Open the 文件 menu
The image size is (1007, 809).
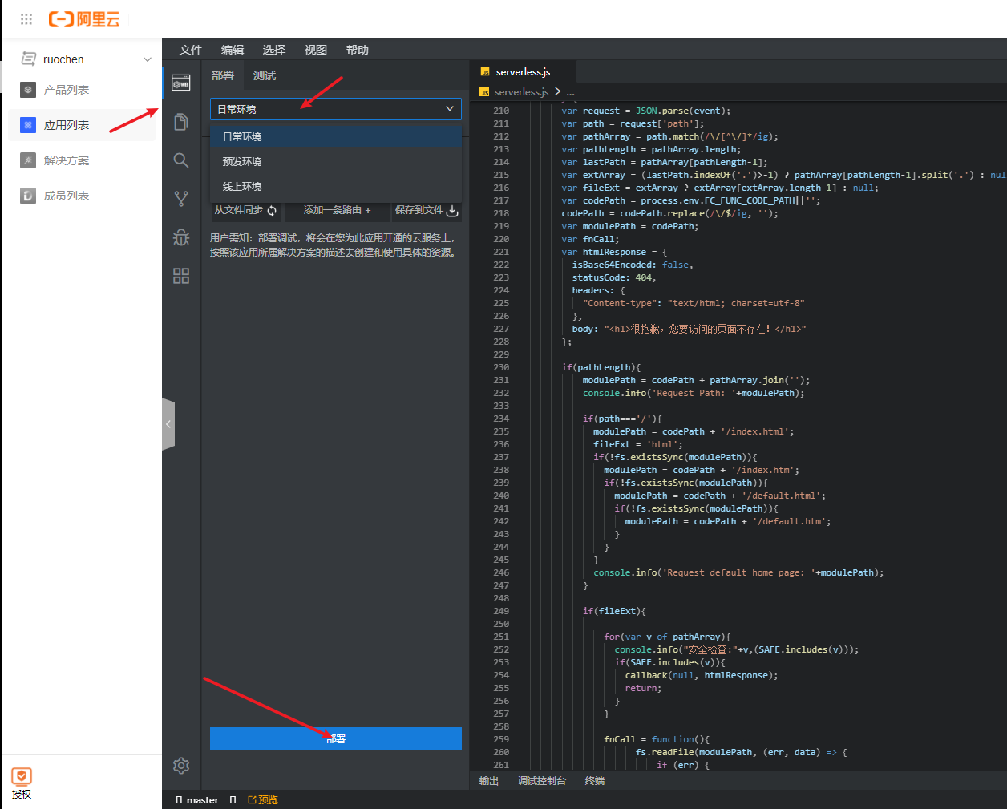191,50
